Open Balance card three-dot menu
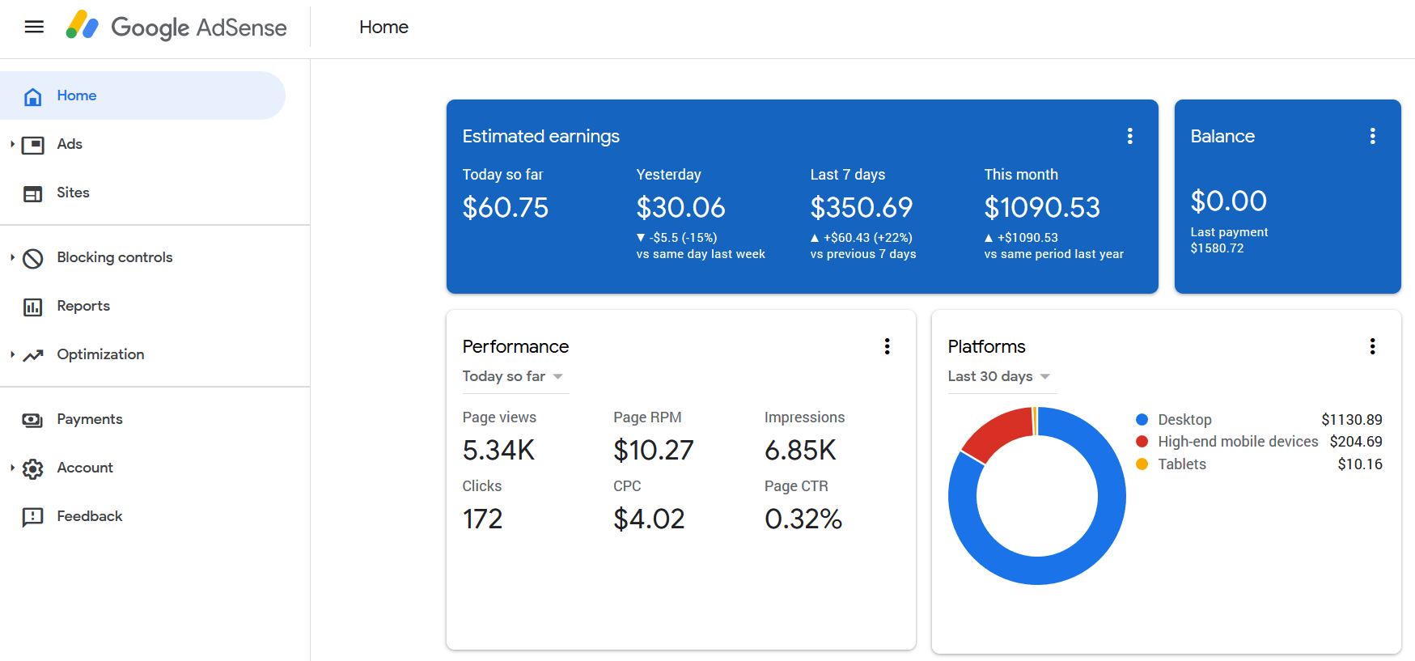This screenshot has width=1415, height=661. [1373, 136]
